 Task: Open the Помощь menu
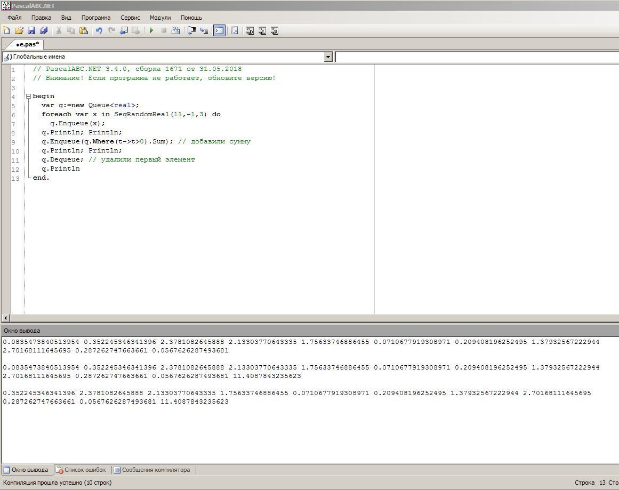click(191, 18)
